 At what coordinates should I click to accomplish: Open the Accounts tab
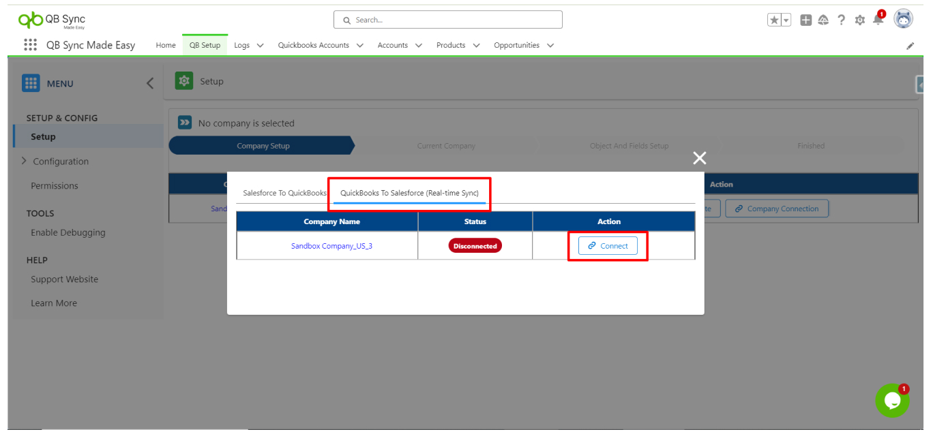[x=392, y=45]
